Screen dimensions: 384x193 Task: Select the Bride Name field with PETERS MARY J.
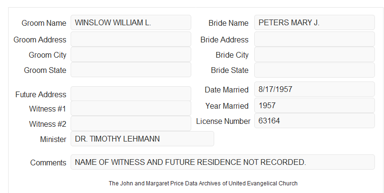pyautogui.click(x=314, y=22)
